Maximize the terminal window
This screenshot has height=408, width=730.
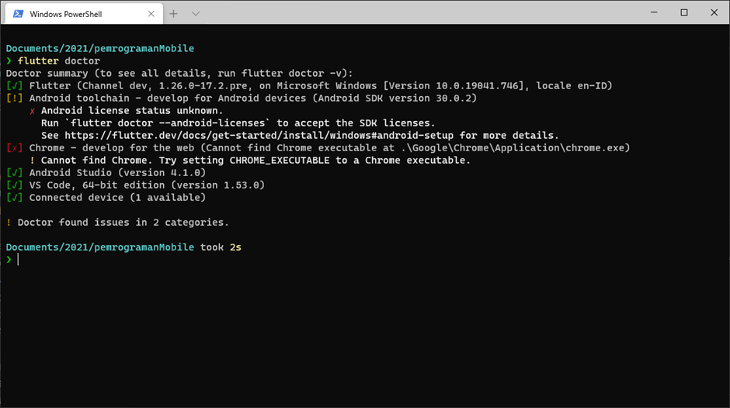[684, 12]
